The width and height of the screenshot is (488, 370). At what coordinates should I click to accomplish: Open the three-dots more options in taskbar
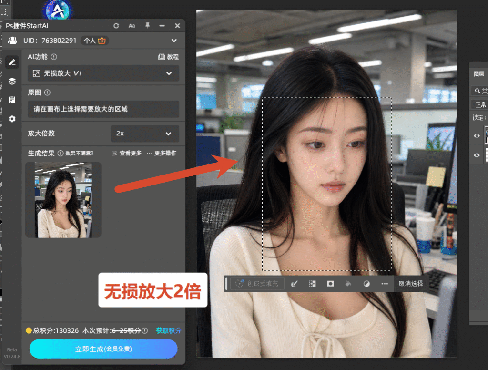[385, 283]
